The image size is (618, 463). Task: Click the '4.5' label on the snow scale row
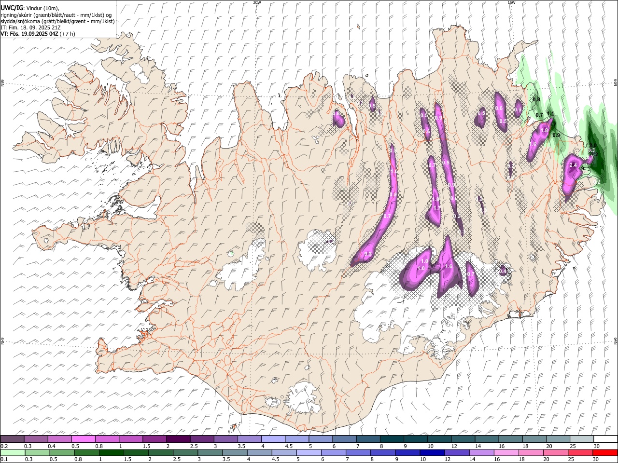pyautogui.click(x=289, y=446)
